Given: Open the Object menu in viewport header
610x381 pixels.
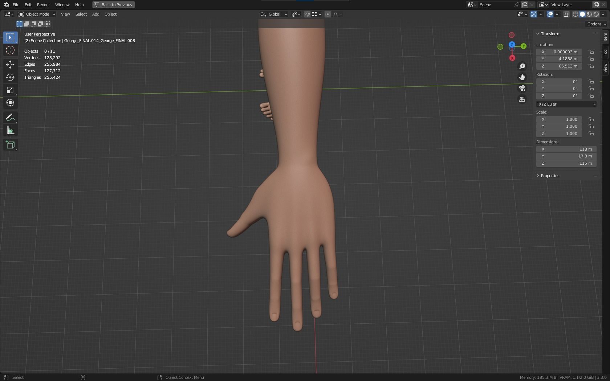Looking at the screenshot, I should tap(110, 14).
